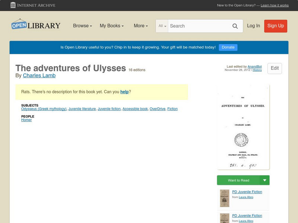Click the OverDrive subject link
Viewport: 298px width, 223px height.
(157, 109)
